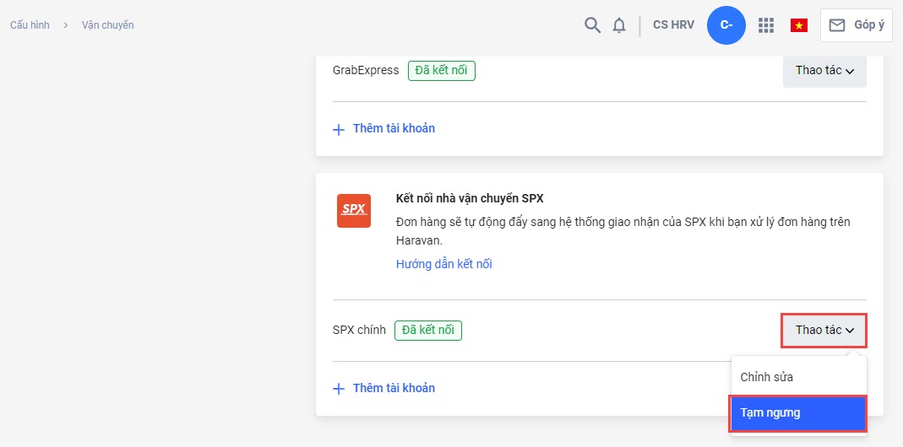Open the apps grid launcher

766,25
